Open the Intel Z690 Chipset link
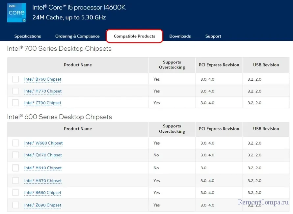The height and width of the screenshot is (214, 293). point(42,205)
